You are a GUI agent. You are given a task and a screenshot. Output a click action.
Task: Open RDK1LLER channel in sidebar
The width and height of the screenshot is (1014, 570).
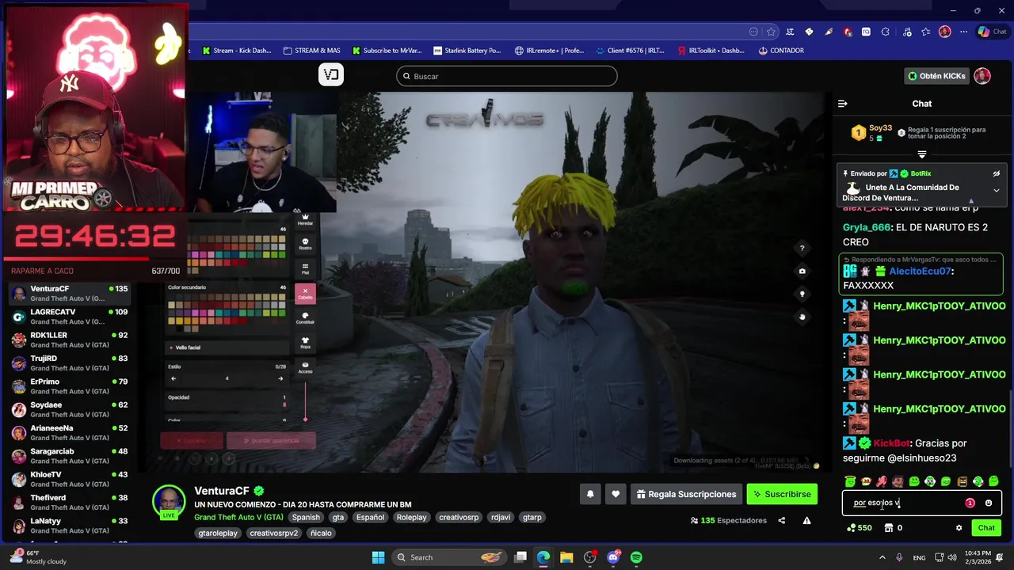click(x=71, y=340)
